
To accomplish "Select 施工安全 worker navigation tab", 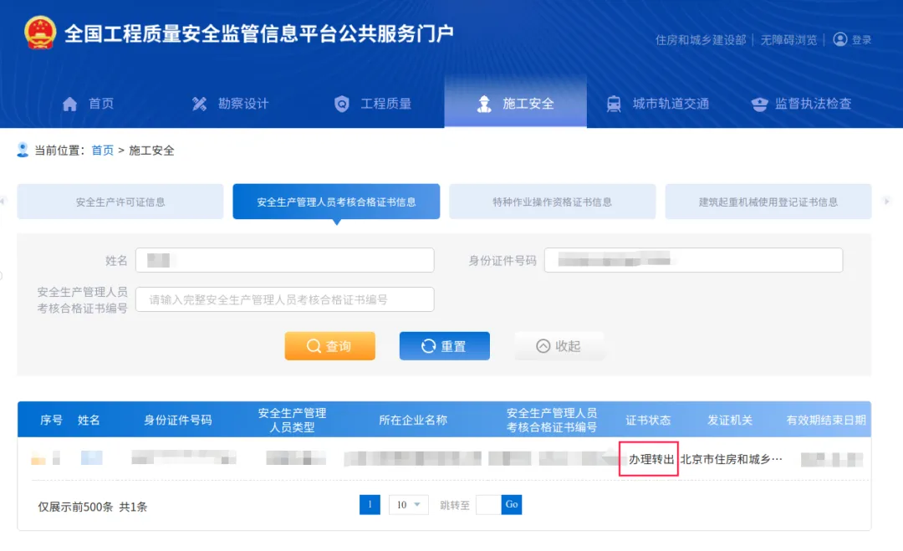I will coord(516,104).
